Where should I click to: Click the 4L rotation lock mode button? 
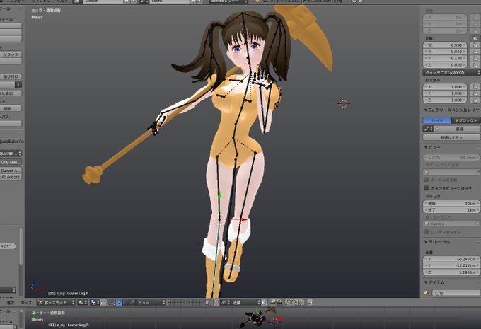[x=475, y=38]
